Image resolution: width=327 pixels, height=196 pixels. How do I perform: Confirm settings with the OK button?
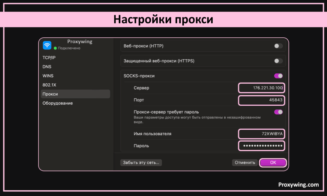click(x=273, y=162)
